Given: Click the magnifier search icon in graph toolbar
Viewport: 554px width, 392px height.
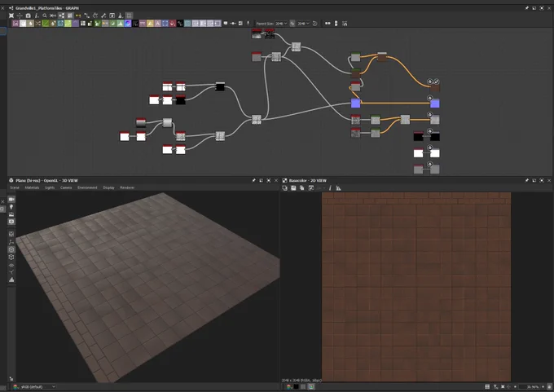Looking at the screenshot, I should 45,15.
